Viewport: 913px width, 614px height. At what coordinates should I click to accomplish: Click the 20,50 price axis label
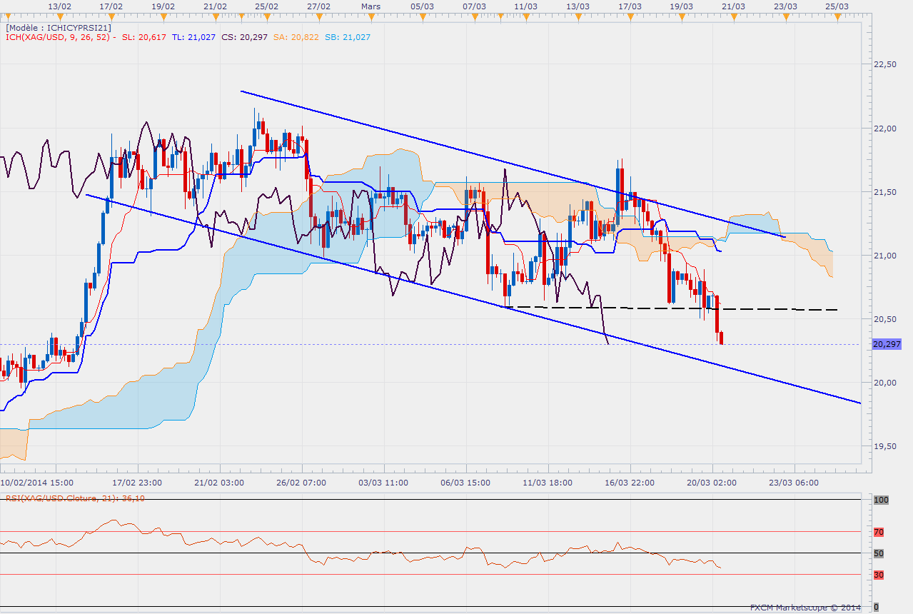click(x=885, y=319)
